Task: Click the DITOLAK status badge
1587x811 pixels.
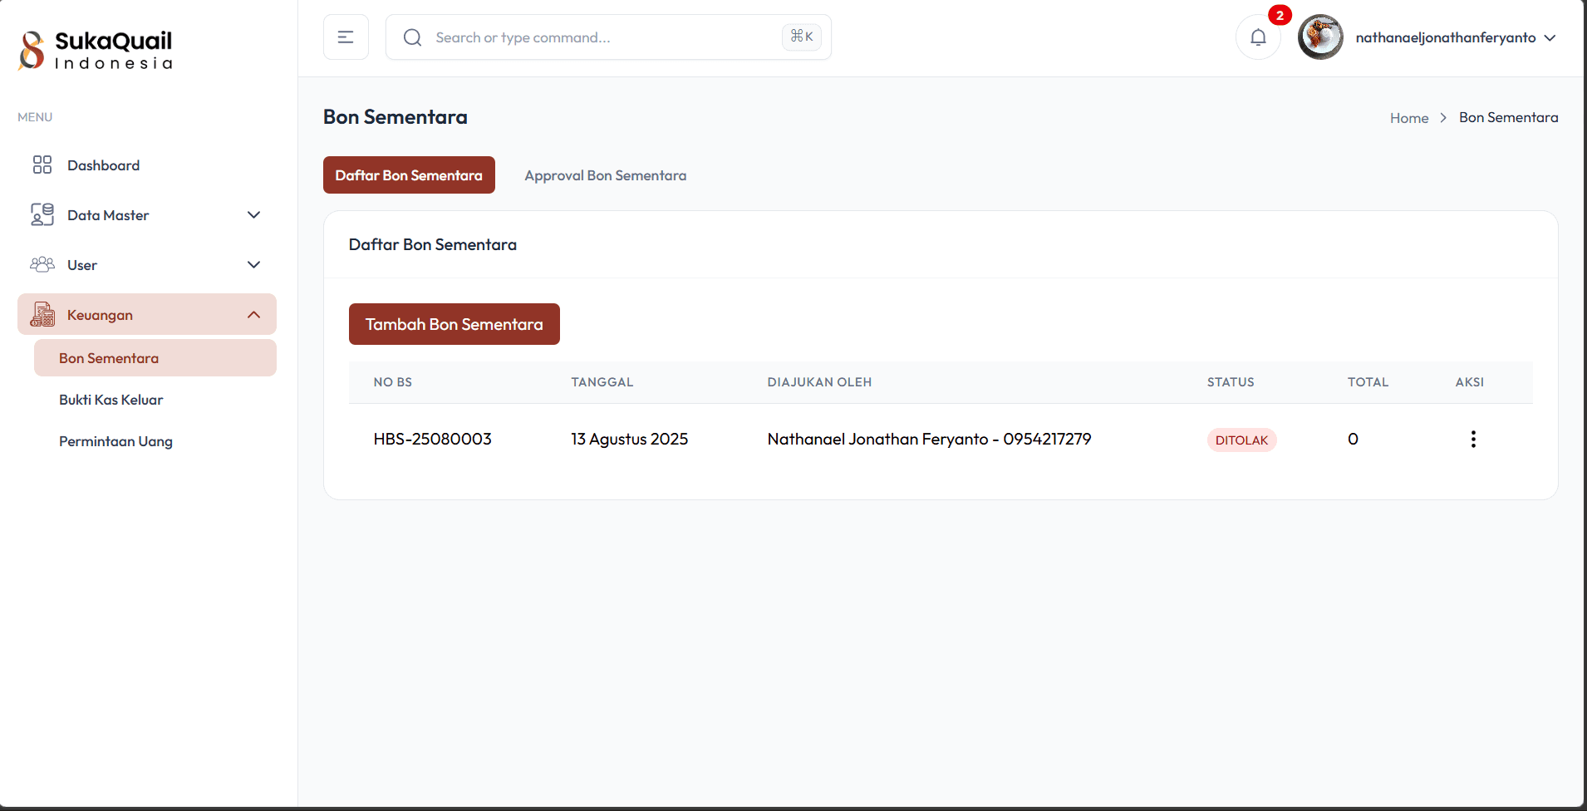Action: tap(1241, 440)
